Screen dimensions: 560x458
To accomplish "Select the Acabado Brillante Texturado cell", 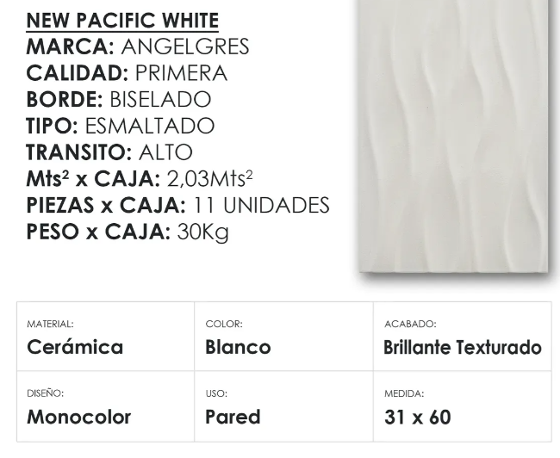I will point(463,337).
